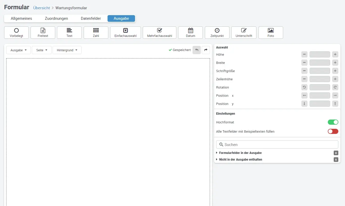This screenshot has width=345, height=206.
Task: Open the Zuordnungen tab
Action: 56,18
